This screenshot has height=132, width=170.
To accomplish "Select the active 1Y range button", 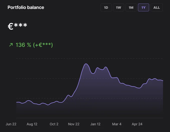I will coord(143,7).
